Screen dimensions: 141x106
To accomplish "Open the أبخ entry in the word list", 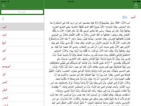I will click(x=22, y=42).
